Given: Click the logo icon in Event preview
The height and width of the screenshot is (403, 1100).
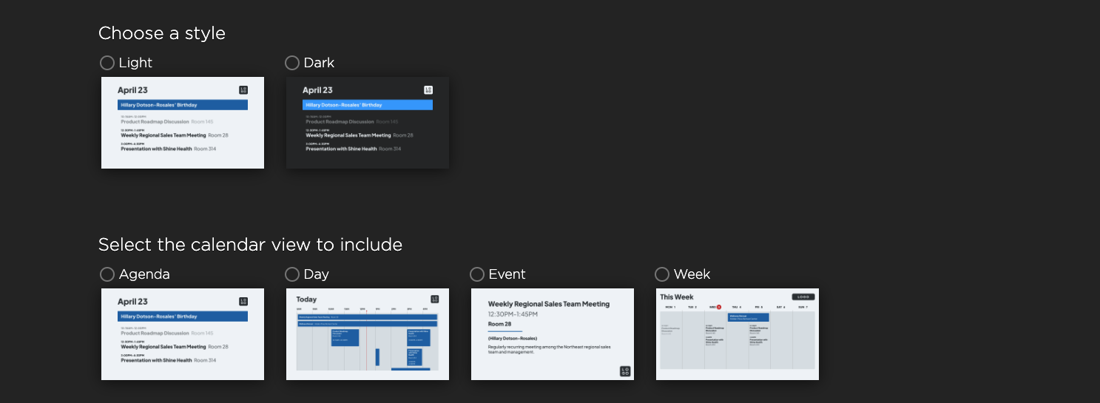Looking at the screenshot, I should (x=625, y=371).
